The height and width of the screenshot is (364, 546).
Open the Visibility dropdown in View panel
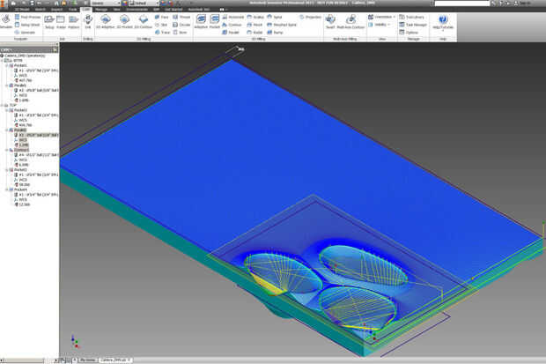pyautogui.click(x=380, y=25)
